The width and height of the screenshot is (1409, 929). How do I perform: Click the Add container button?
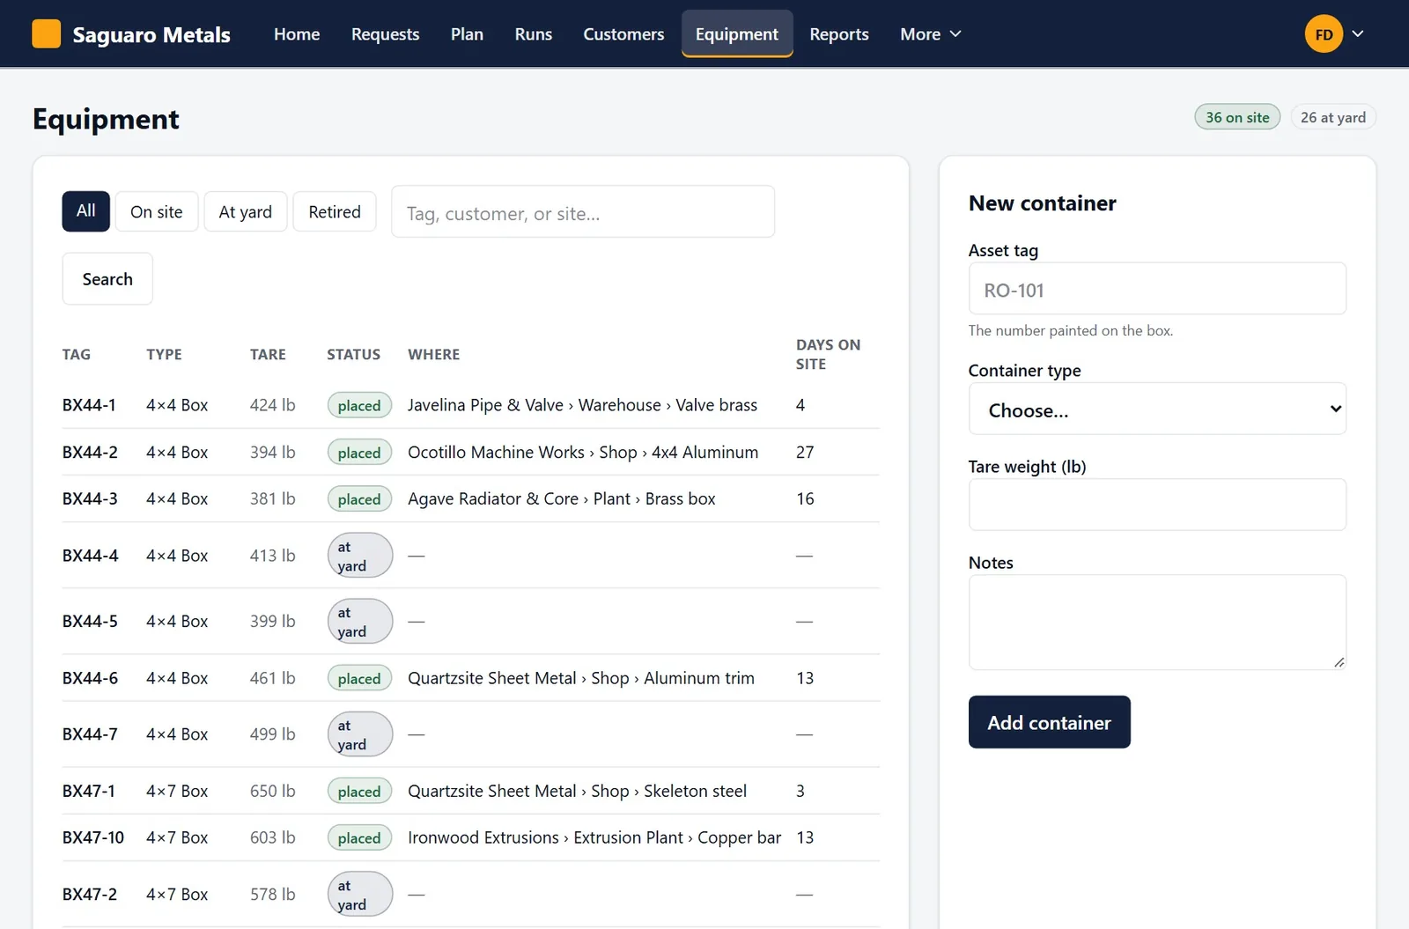point(1050,722)
